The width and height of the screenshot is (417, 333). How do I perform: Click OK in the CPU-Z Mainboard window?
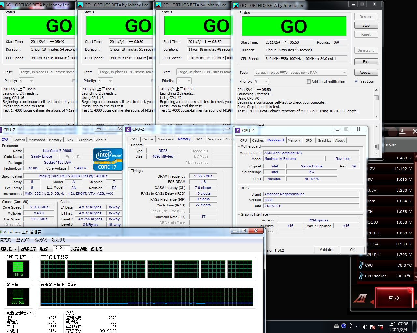click(352, 250)
